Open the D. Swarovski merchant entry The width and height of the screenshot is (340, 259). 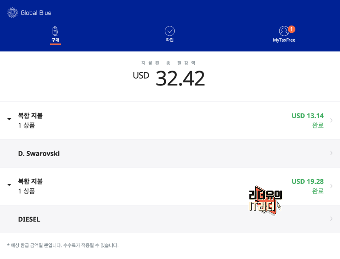(x=170, y=154)
